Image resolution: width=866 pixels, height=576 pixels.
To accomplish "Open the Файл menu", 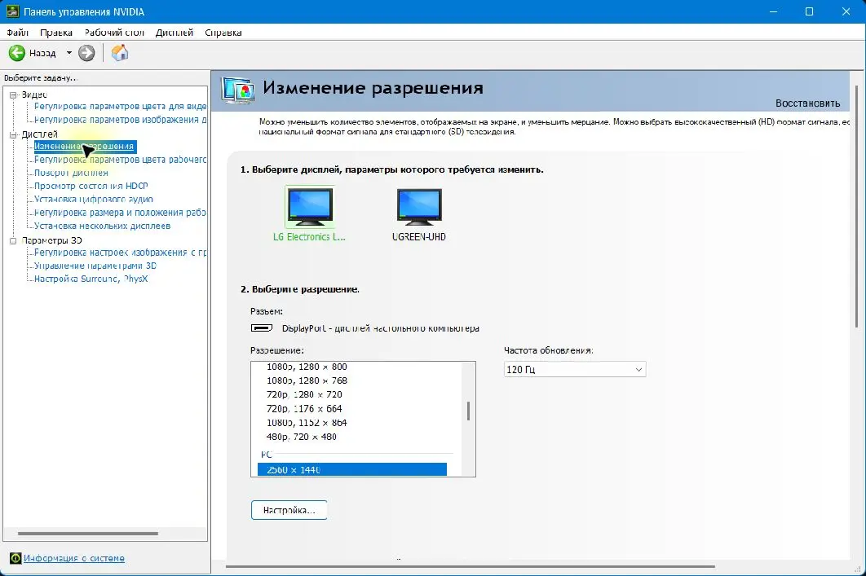I will pyautogui.click(x=18, y=33).
